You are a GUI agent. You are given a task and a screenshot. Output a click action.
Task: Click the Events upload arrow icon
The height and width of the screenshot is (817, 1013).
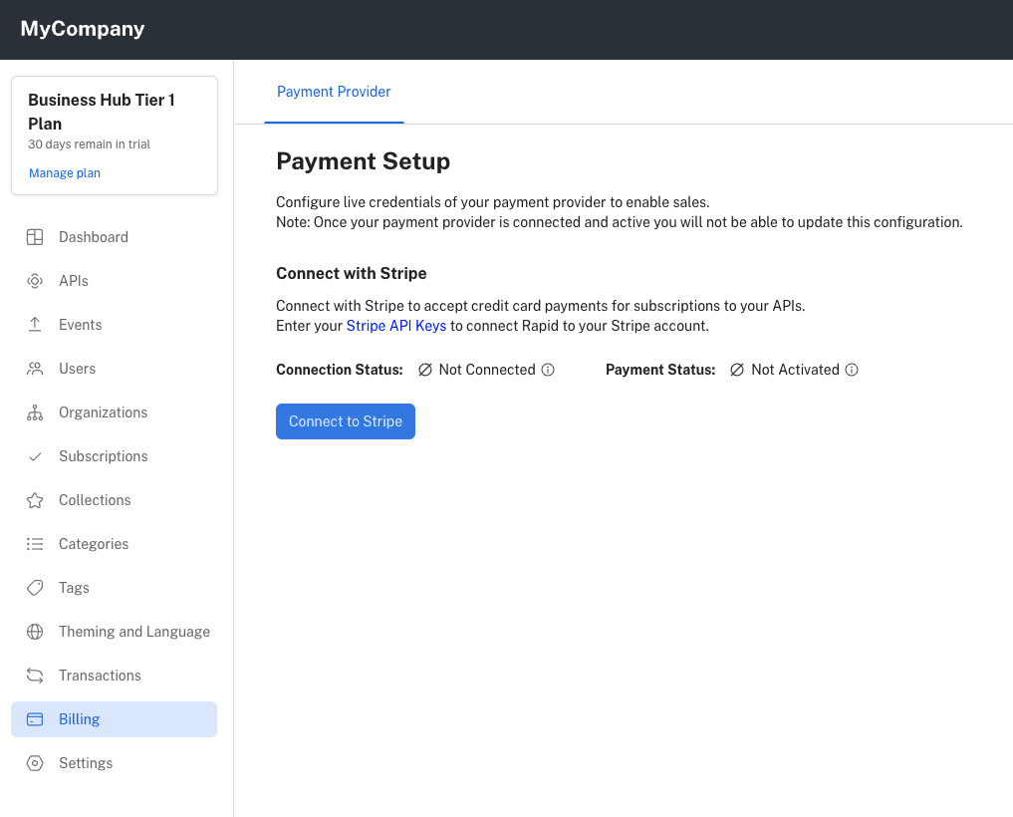click(35, 325)
